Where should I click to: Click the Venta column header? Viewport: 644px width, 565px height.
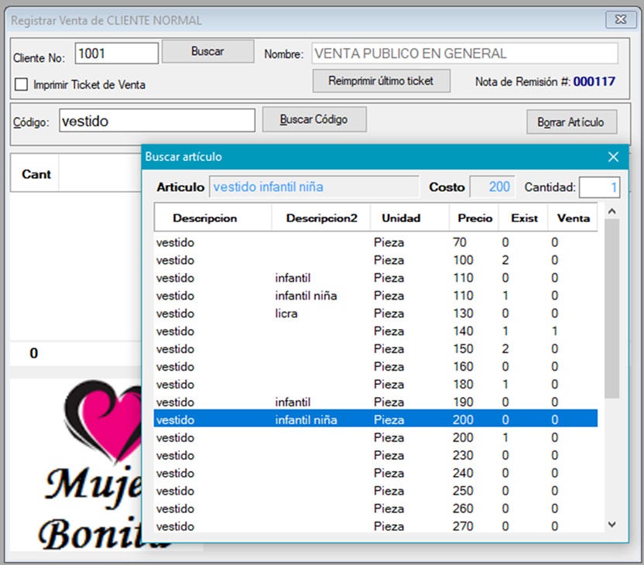[x=573, y=218]
